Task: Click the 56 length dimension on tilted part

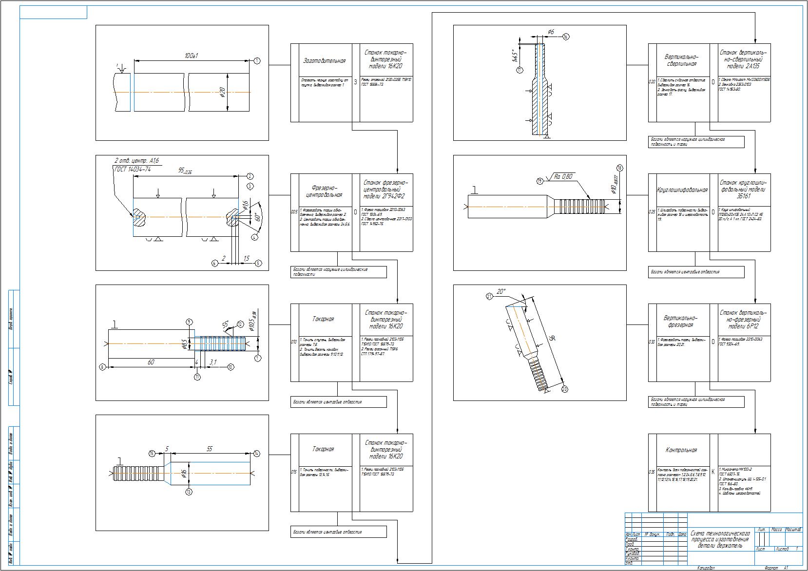Action: (x=552, y=341)
